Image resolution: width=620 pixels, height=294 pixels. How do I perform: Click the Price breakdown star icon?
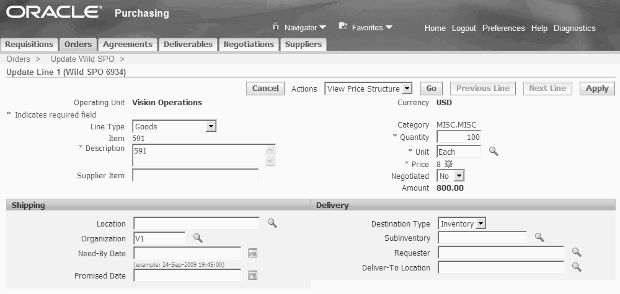click(x=448, y=164)
